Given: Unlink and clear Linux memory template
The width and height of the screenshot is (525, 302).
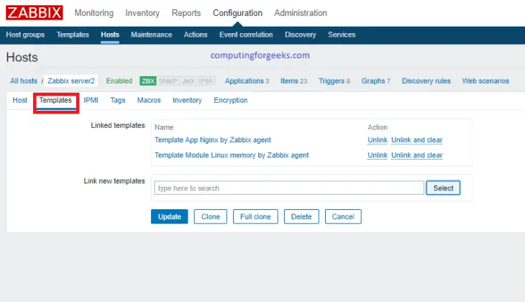Looking at the screenshot, I should 416,155.
